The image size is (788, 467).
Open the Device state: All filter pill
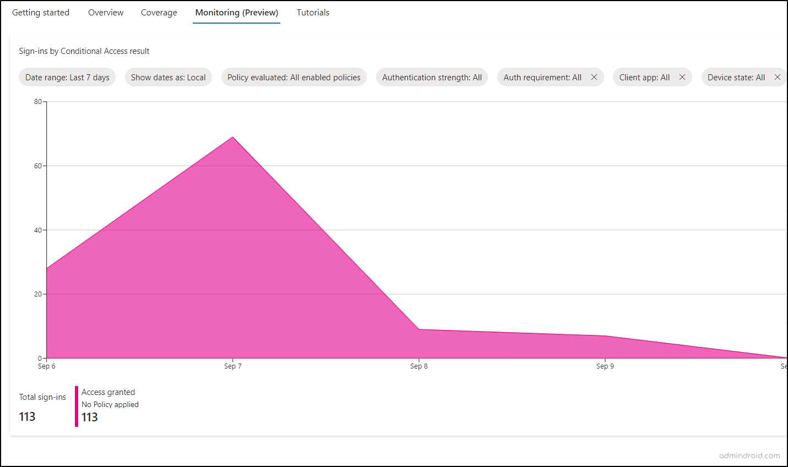point(736,78)
